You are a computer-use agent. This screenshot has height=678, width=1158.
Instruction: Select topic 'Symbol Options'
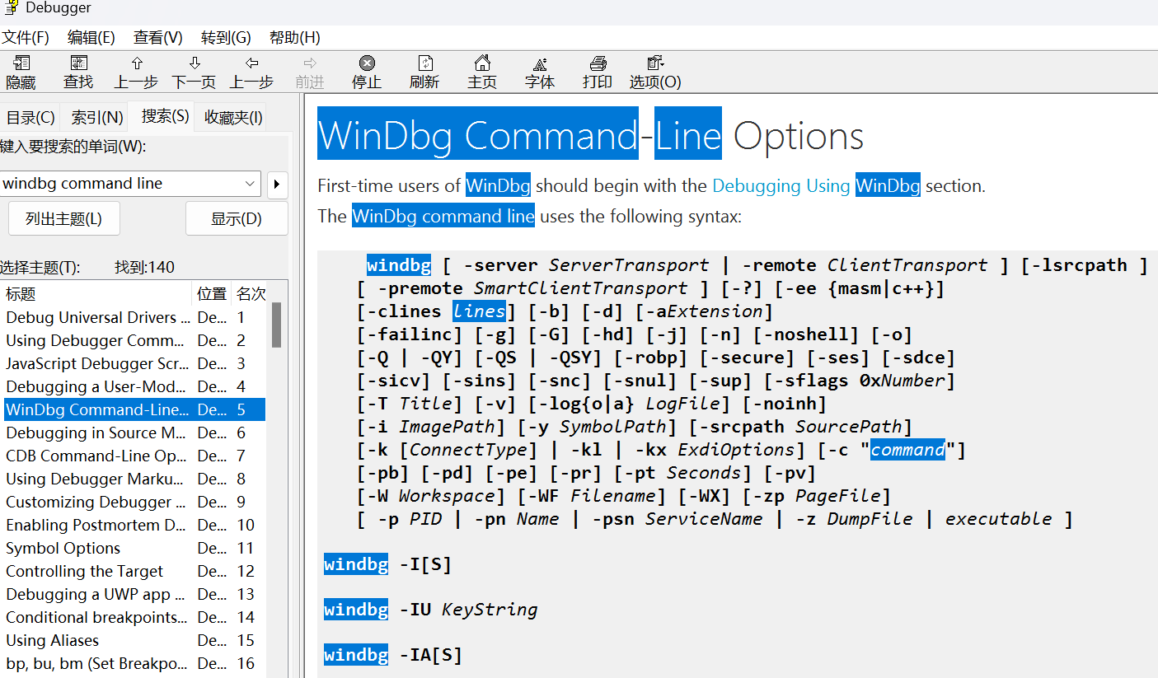tap(134, 548)
